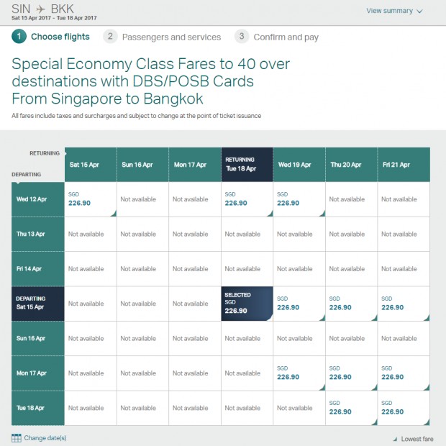Image resolution: width=446 pixels, height=446 pixels.
Task: Click the step 3 circle icon
Action: (242, 37)
